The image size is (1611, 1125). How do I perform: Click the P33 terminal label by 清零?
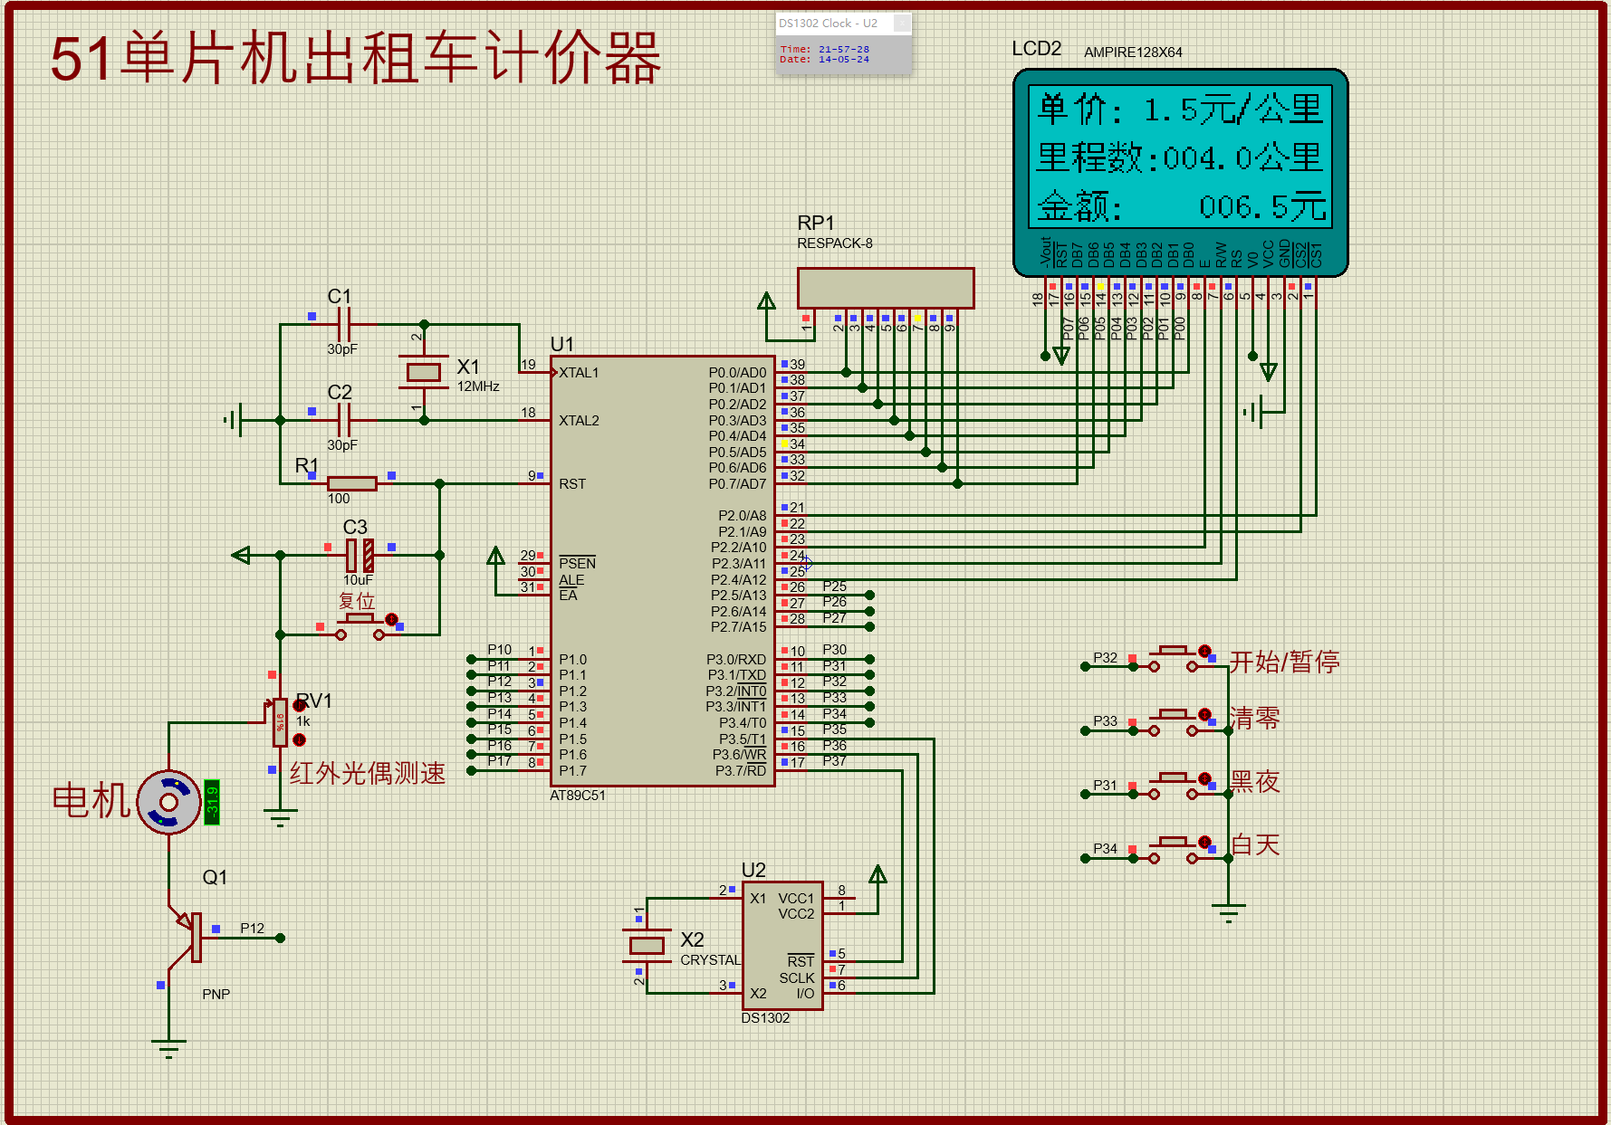coord(1106,720)
